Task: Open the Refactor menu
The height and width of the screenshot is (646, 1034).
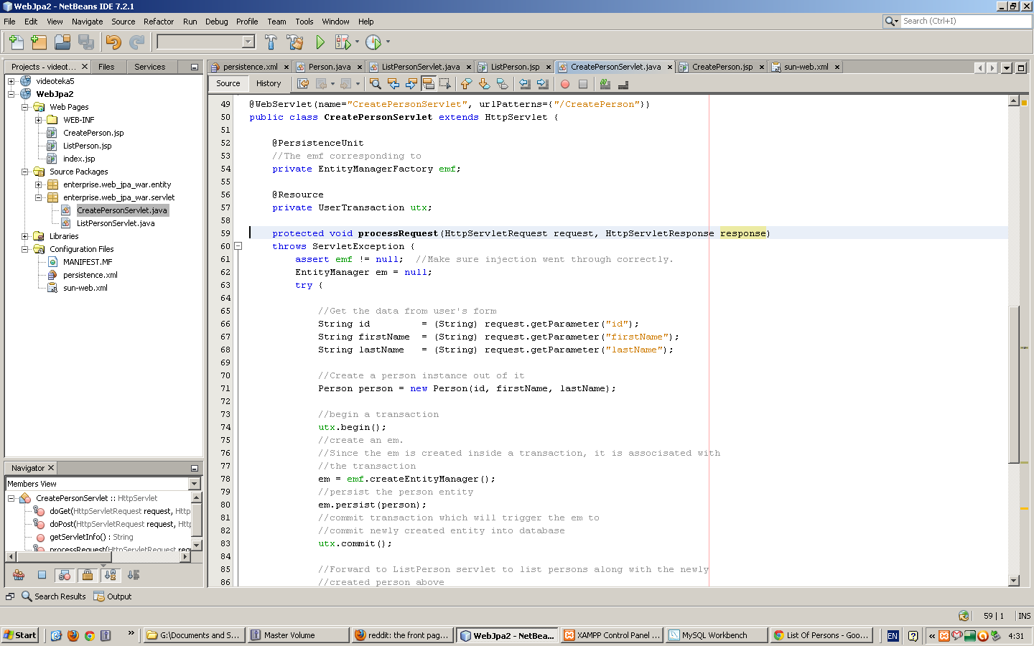Action: pyautogui.click(x=159, y=22)
